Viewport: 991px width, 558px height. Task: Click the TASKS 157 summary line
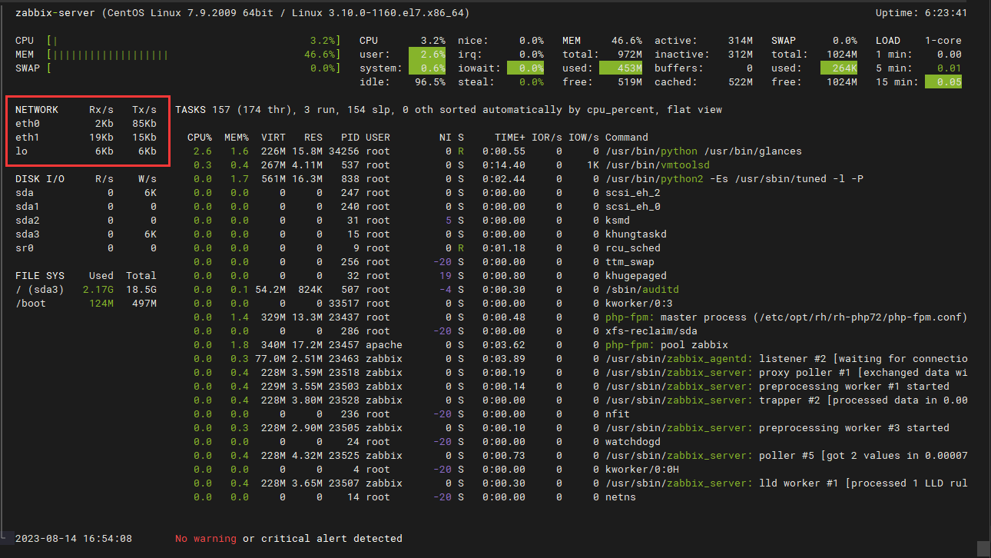[449, 110]
